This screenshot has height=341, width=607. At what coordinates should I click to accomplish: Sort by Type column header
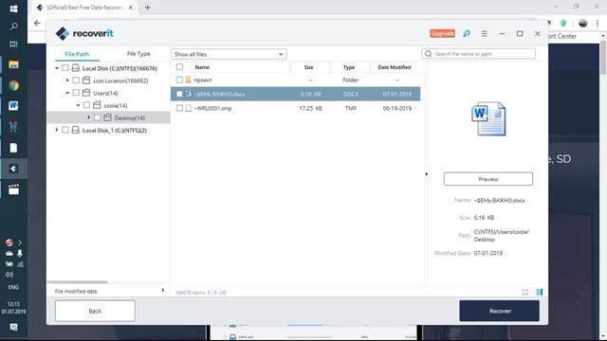[349, 67]
